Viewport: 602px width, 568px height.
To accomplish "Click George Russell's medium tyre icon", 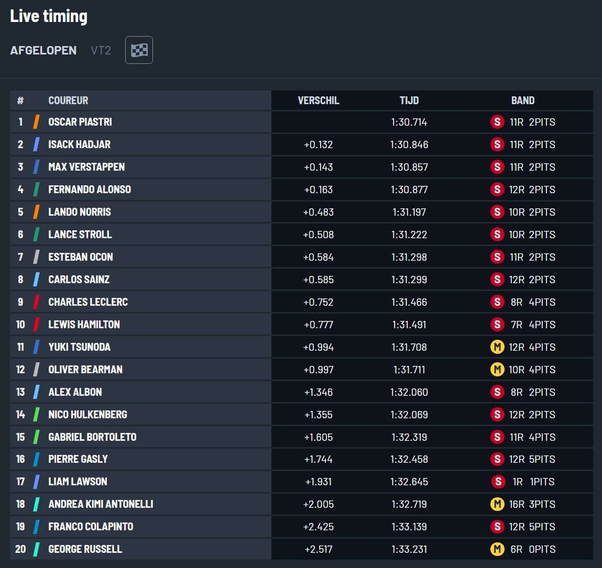I will pos(497,549).
